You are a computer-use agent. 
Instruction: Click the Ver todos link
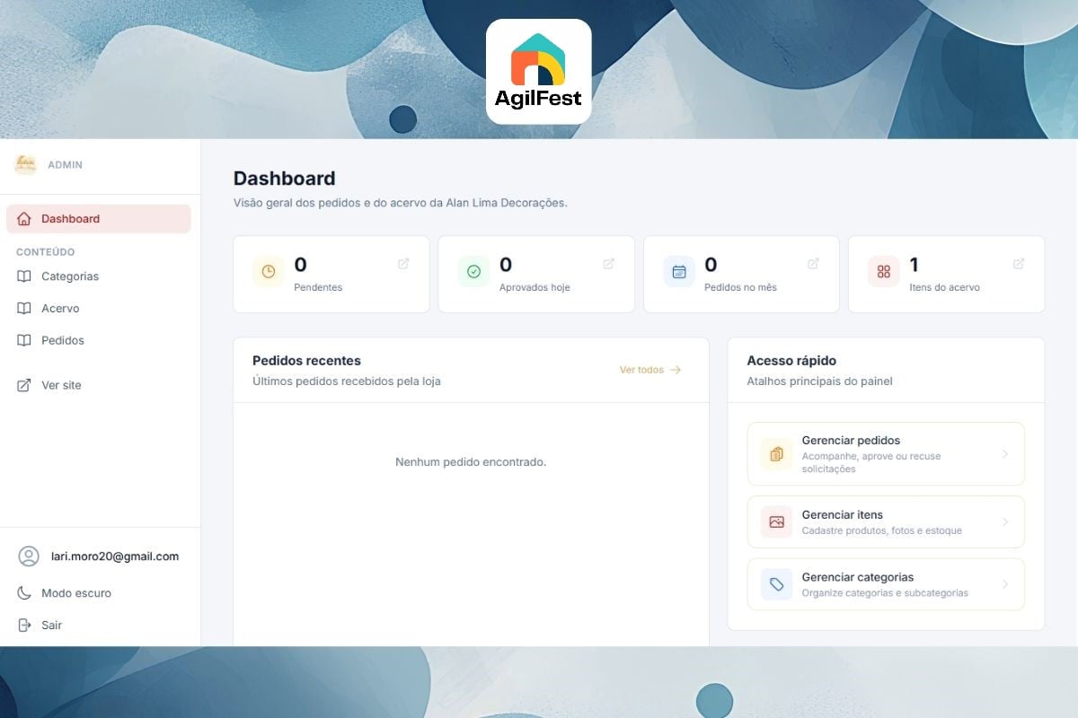641,370
